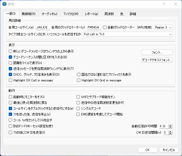The image size is (182, 156).
Task: Enable 73の後にCW IDを送信(f)
Action: (11, 133)
